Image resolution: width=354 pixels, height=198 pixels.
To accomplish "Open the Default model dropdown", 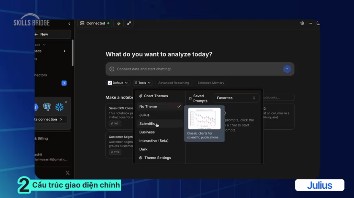I will click(118, 83).
